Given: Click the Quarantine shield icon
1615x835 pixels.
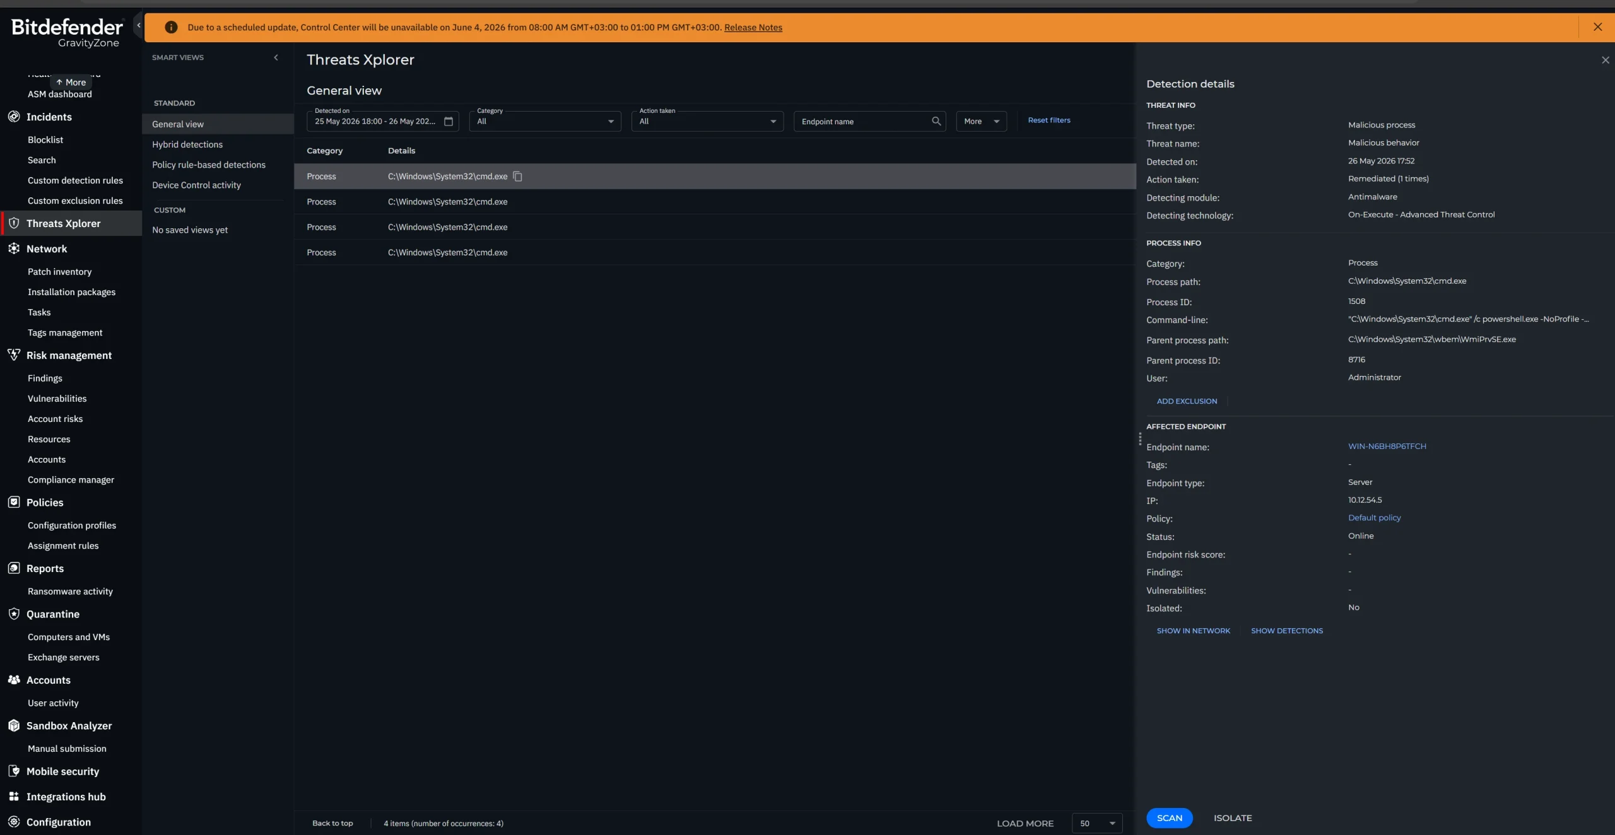Looking at the screenshot, I should [x=14, y=614].
